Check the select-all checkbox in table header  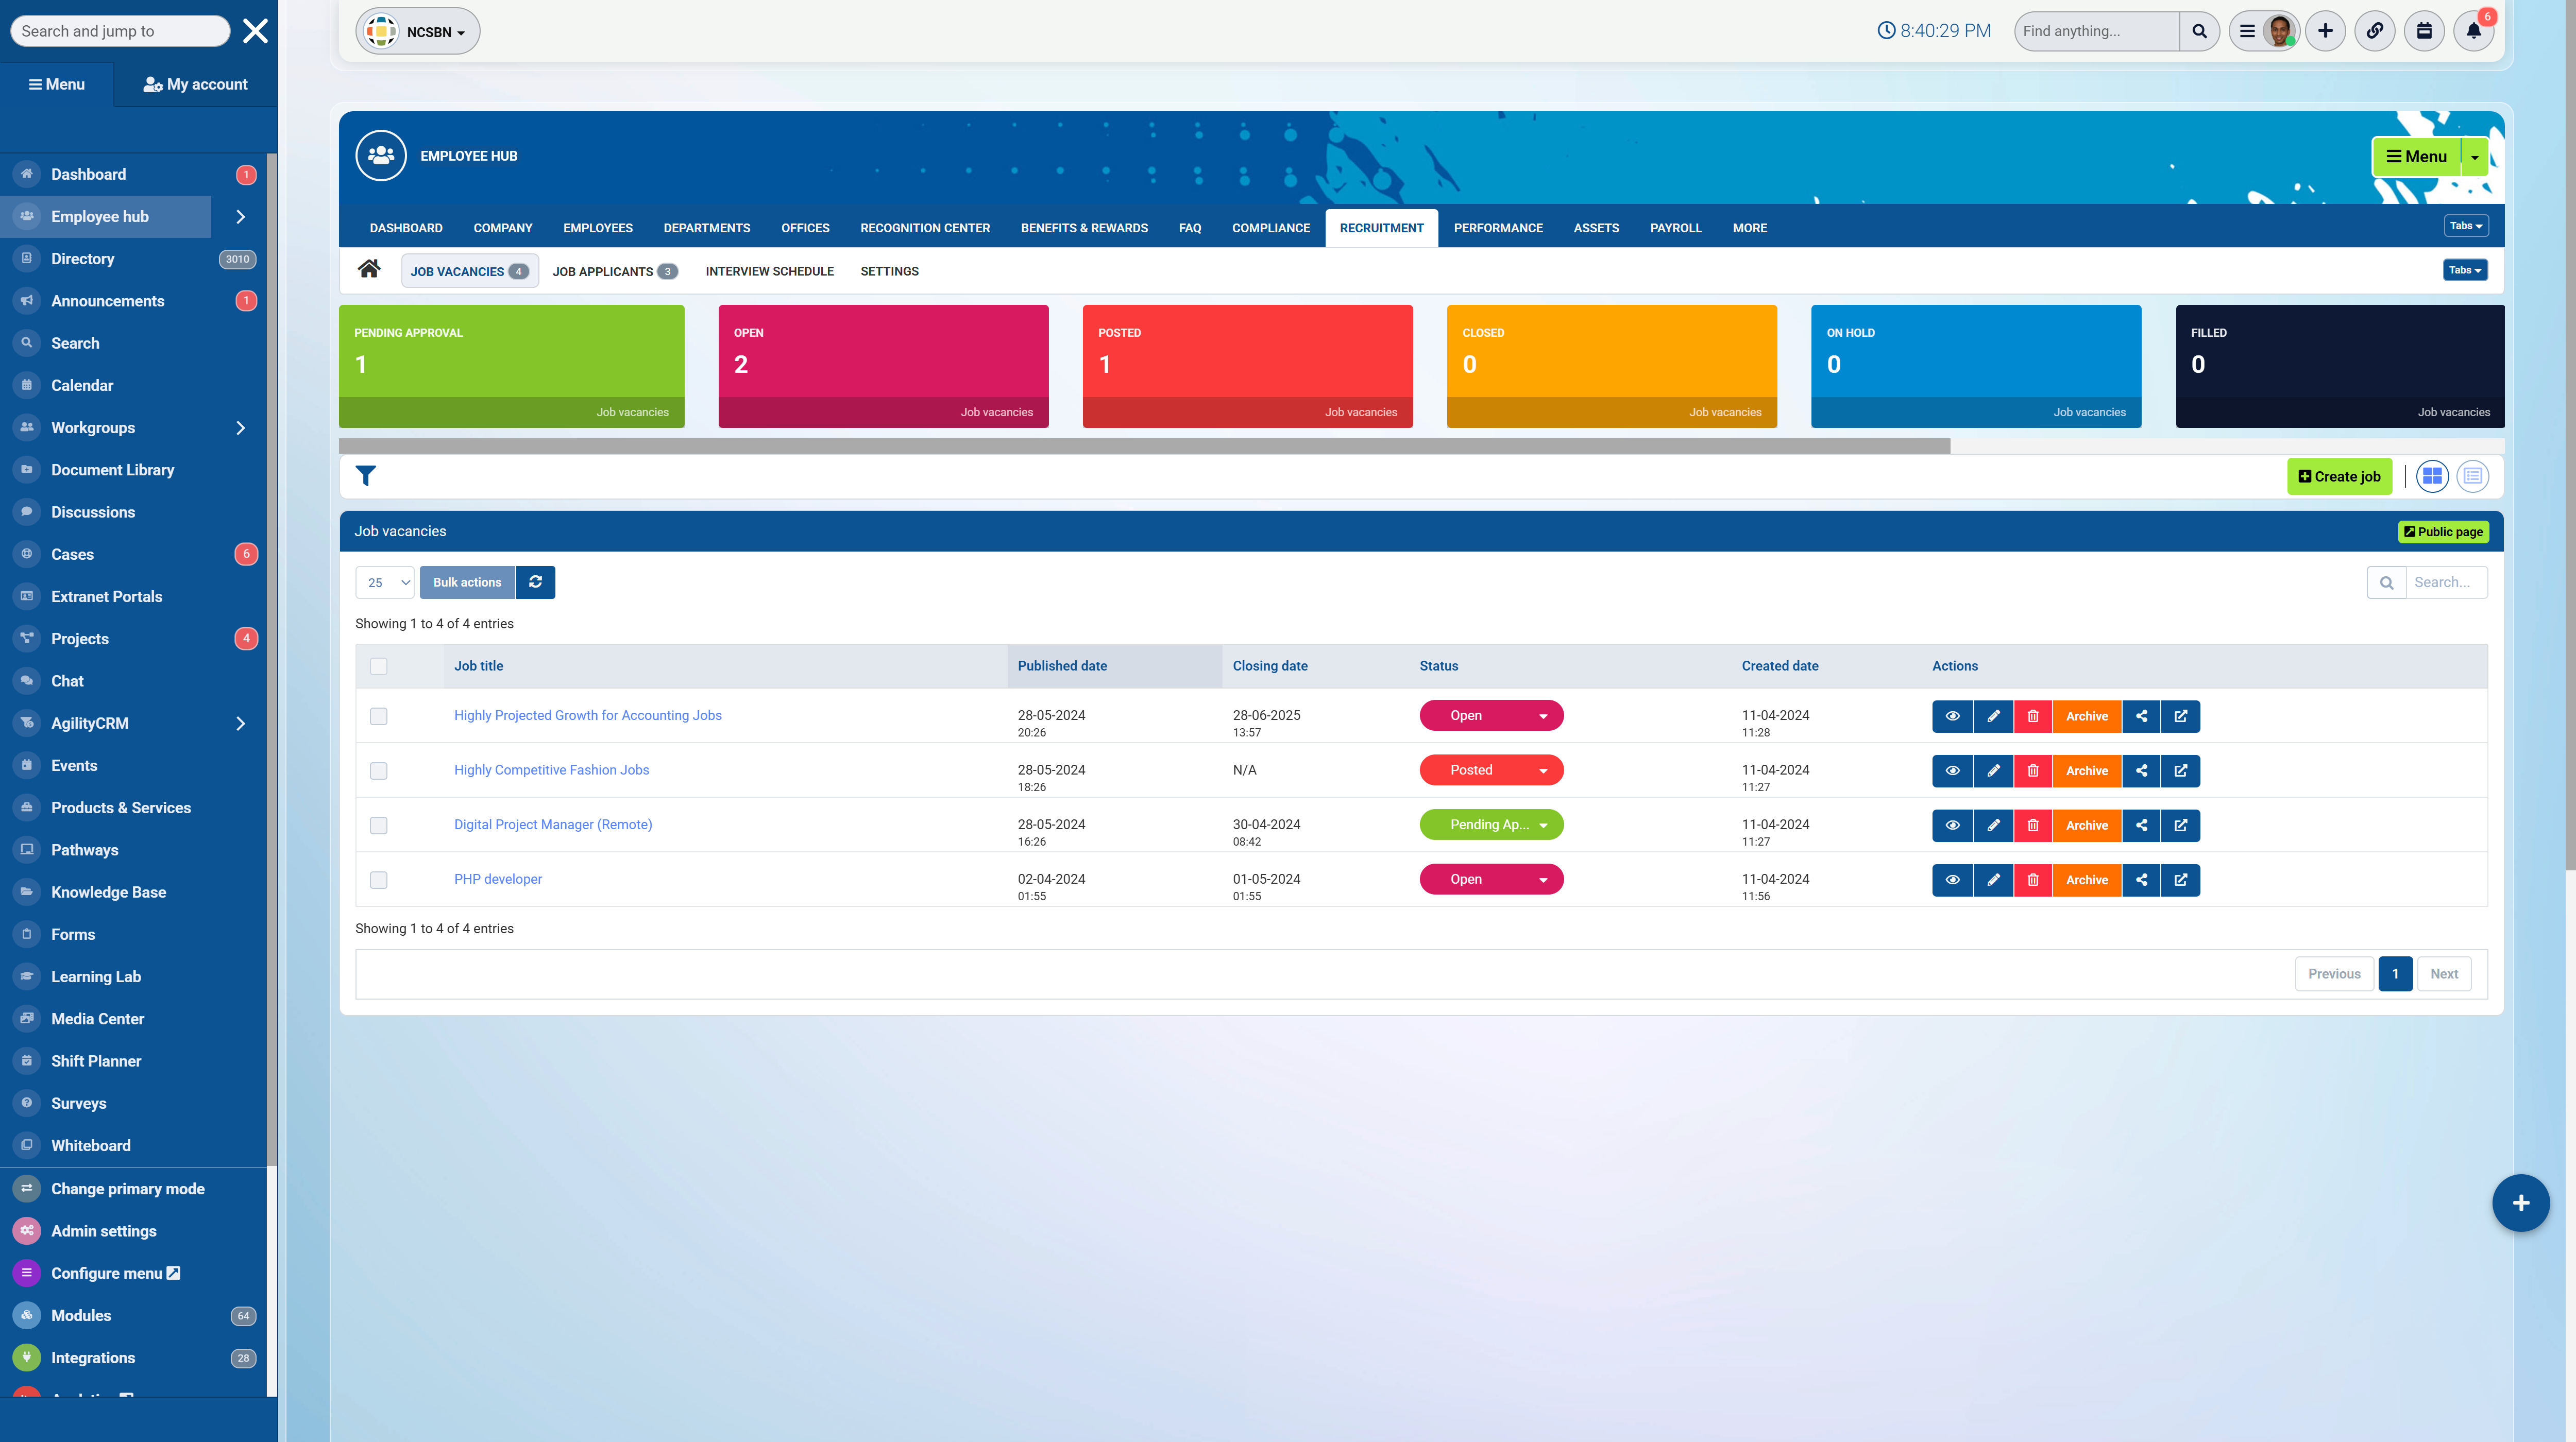coord(378,665)
